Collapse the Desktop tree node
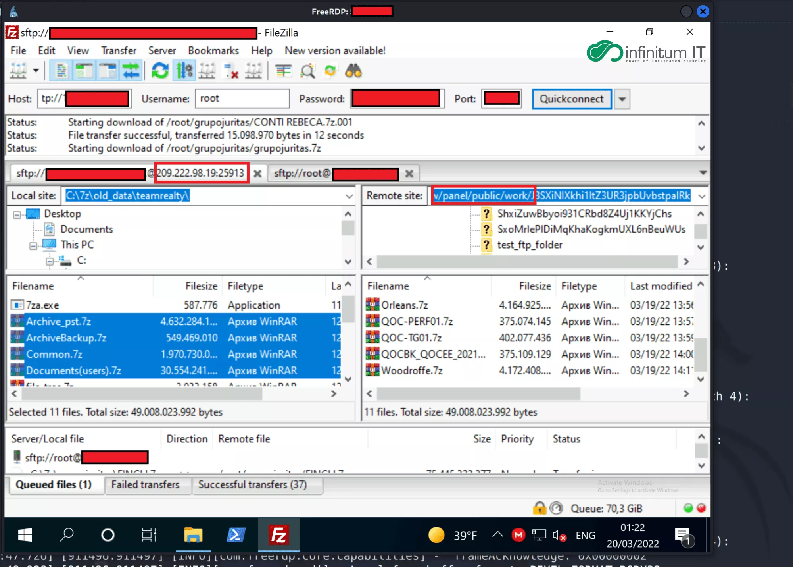Viewport: 793px width, 567px height. (17, 215)
